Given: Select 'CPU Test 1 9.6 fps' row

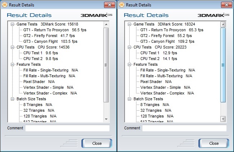Looking at the screenshot, I should tap(41, 53).
